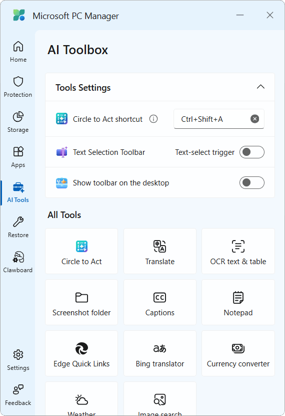Open the Bing translator tile
Screen dimensions: 285x416
(160, 353)
